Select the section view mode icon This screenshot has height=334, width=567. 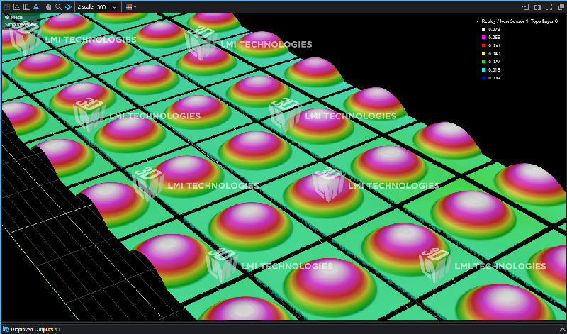click(26, 7)
